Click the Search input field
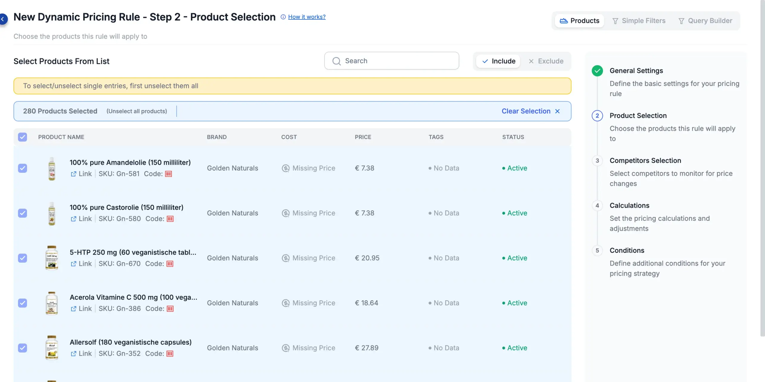Image resolution: width=765 pixels, height=382 pixels. coord(391,61)
